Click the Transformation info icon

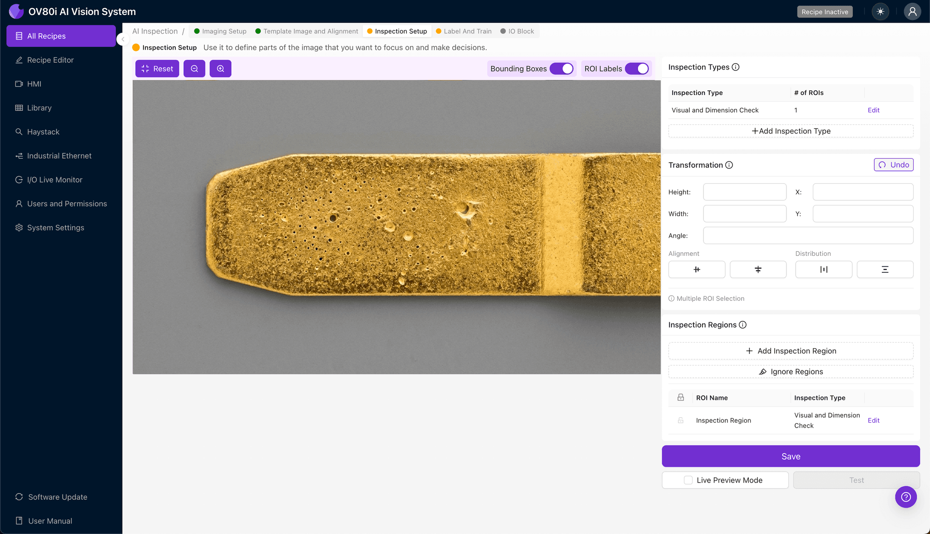pyautogui.click(x=729, y=165)
